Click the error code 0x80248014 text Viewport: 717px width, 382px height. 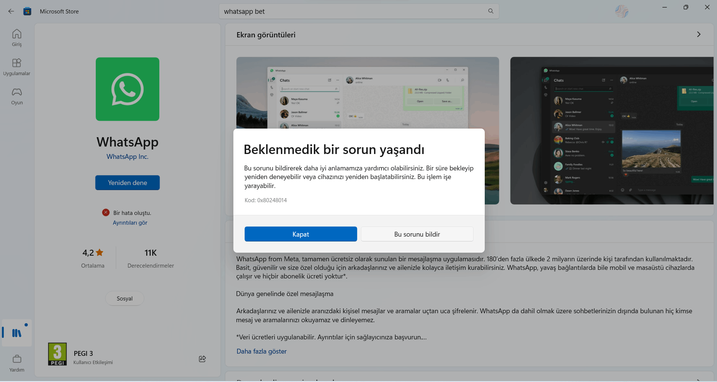tap(266, 200)
